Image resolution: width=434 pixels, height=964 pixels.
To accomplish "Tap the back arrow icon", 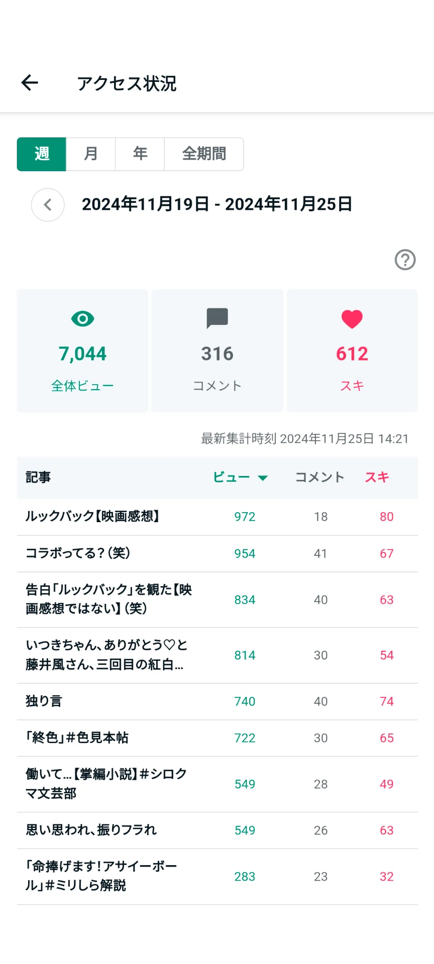I will point(30,83).
